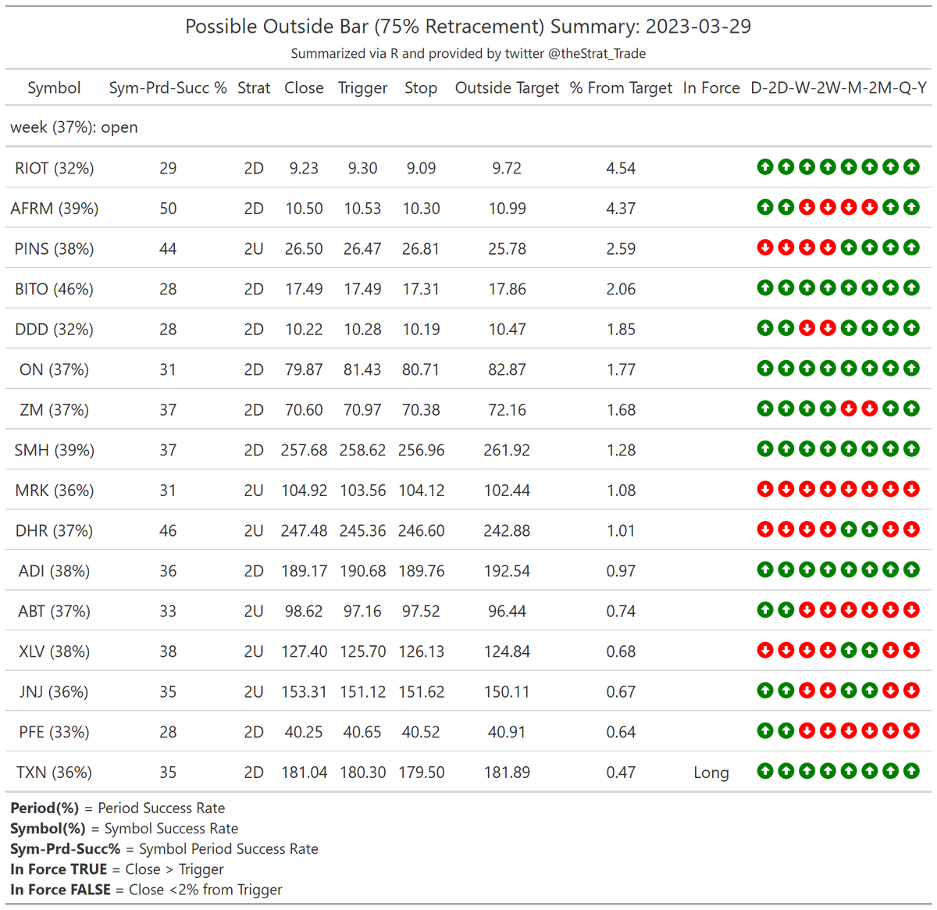Click JNJ row's 2M green up arrow
This screenshot has width=937, height=910.
pos(869,691)
